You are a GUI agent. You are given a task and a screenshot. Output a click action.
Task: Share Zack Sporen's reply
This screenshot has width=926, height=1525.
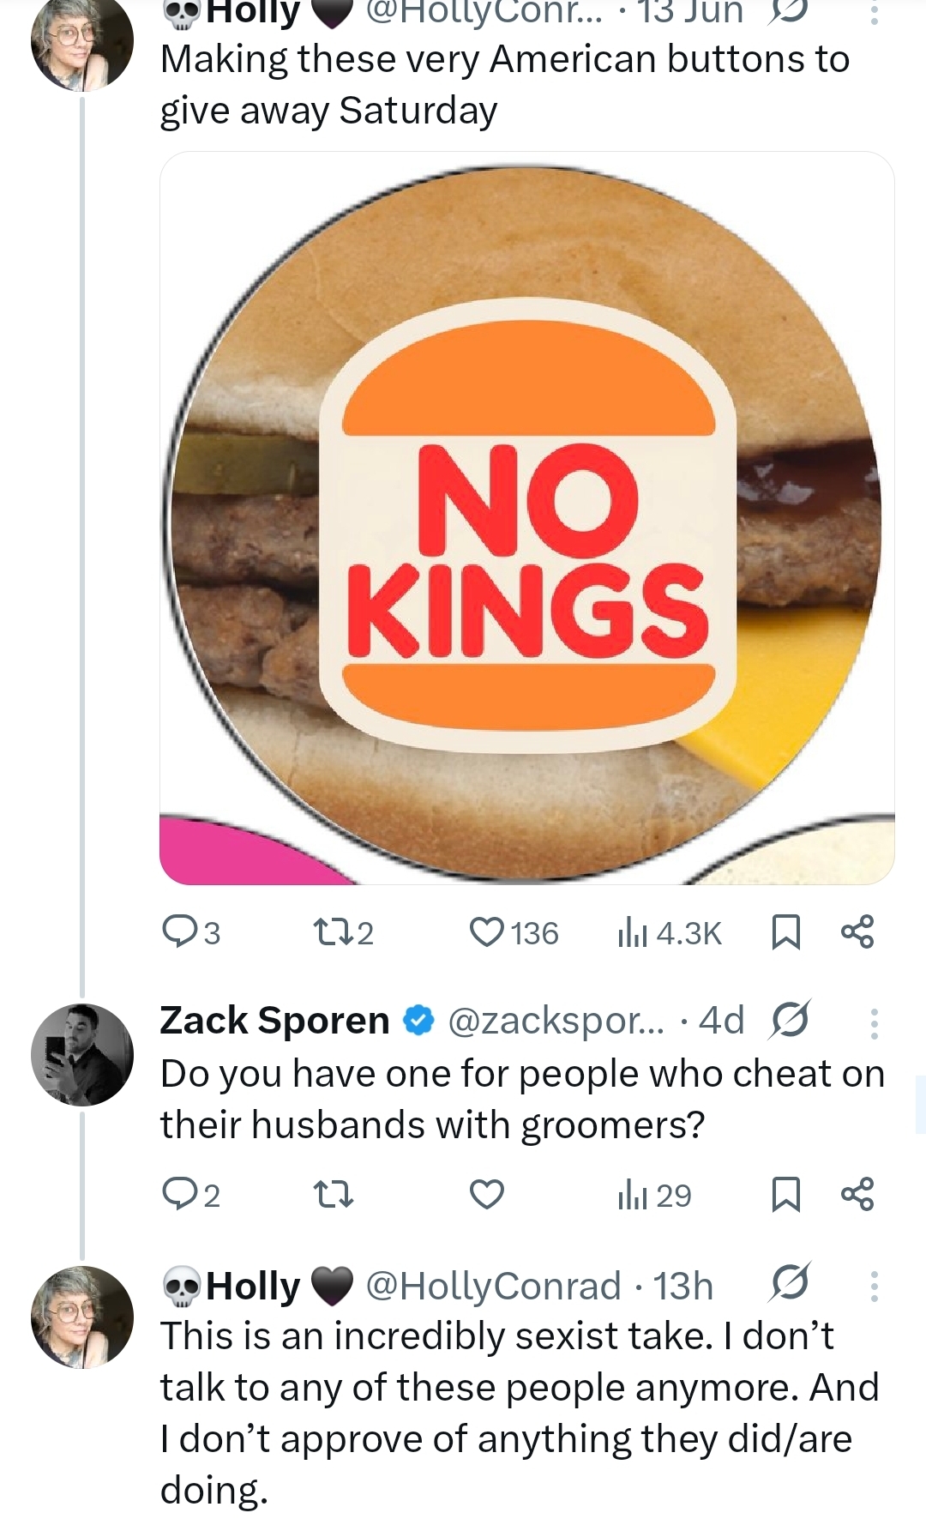click(857, 1195)
